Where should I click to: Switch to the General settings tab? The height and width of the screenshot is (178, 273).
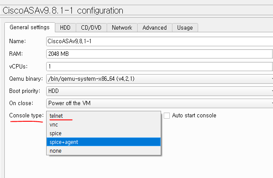pos(30,27)
